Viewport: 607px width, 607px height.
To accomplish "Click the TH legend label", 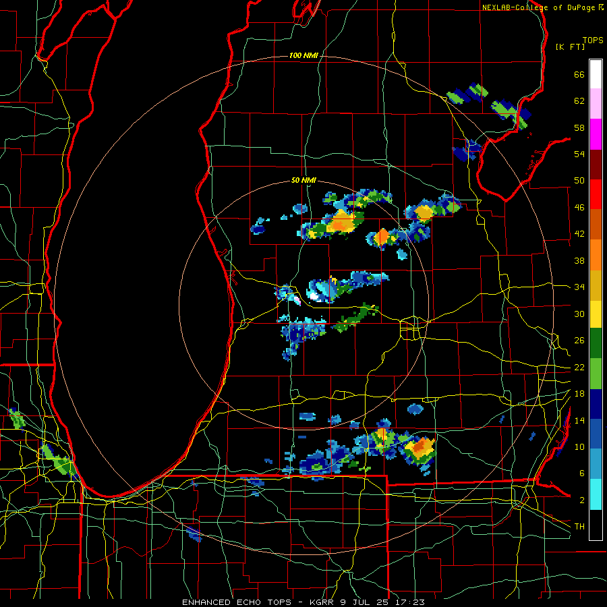I will pyautogui.click(x=579, y=527).
